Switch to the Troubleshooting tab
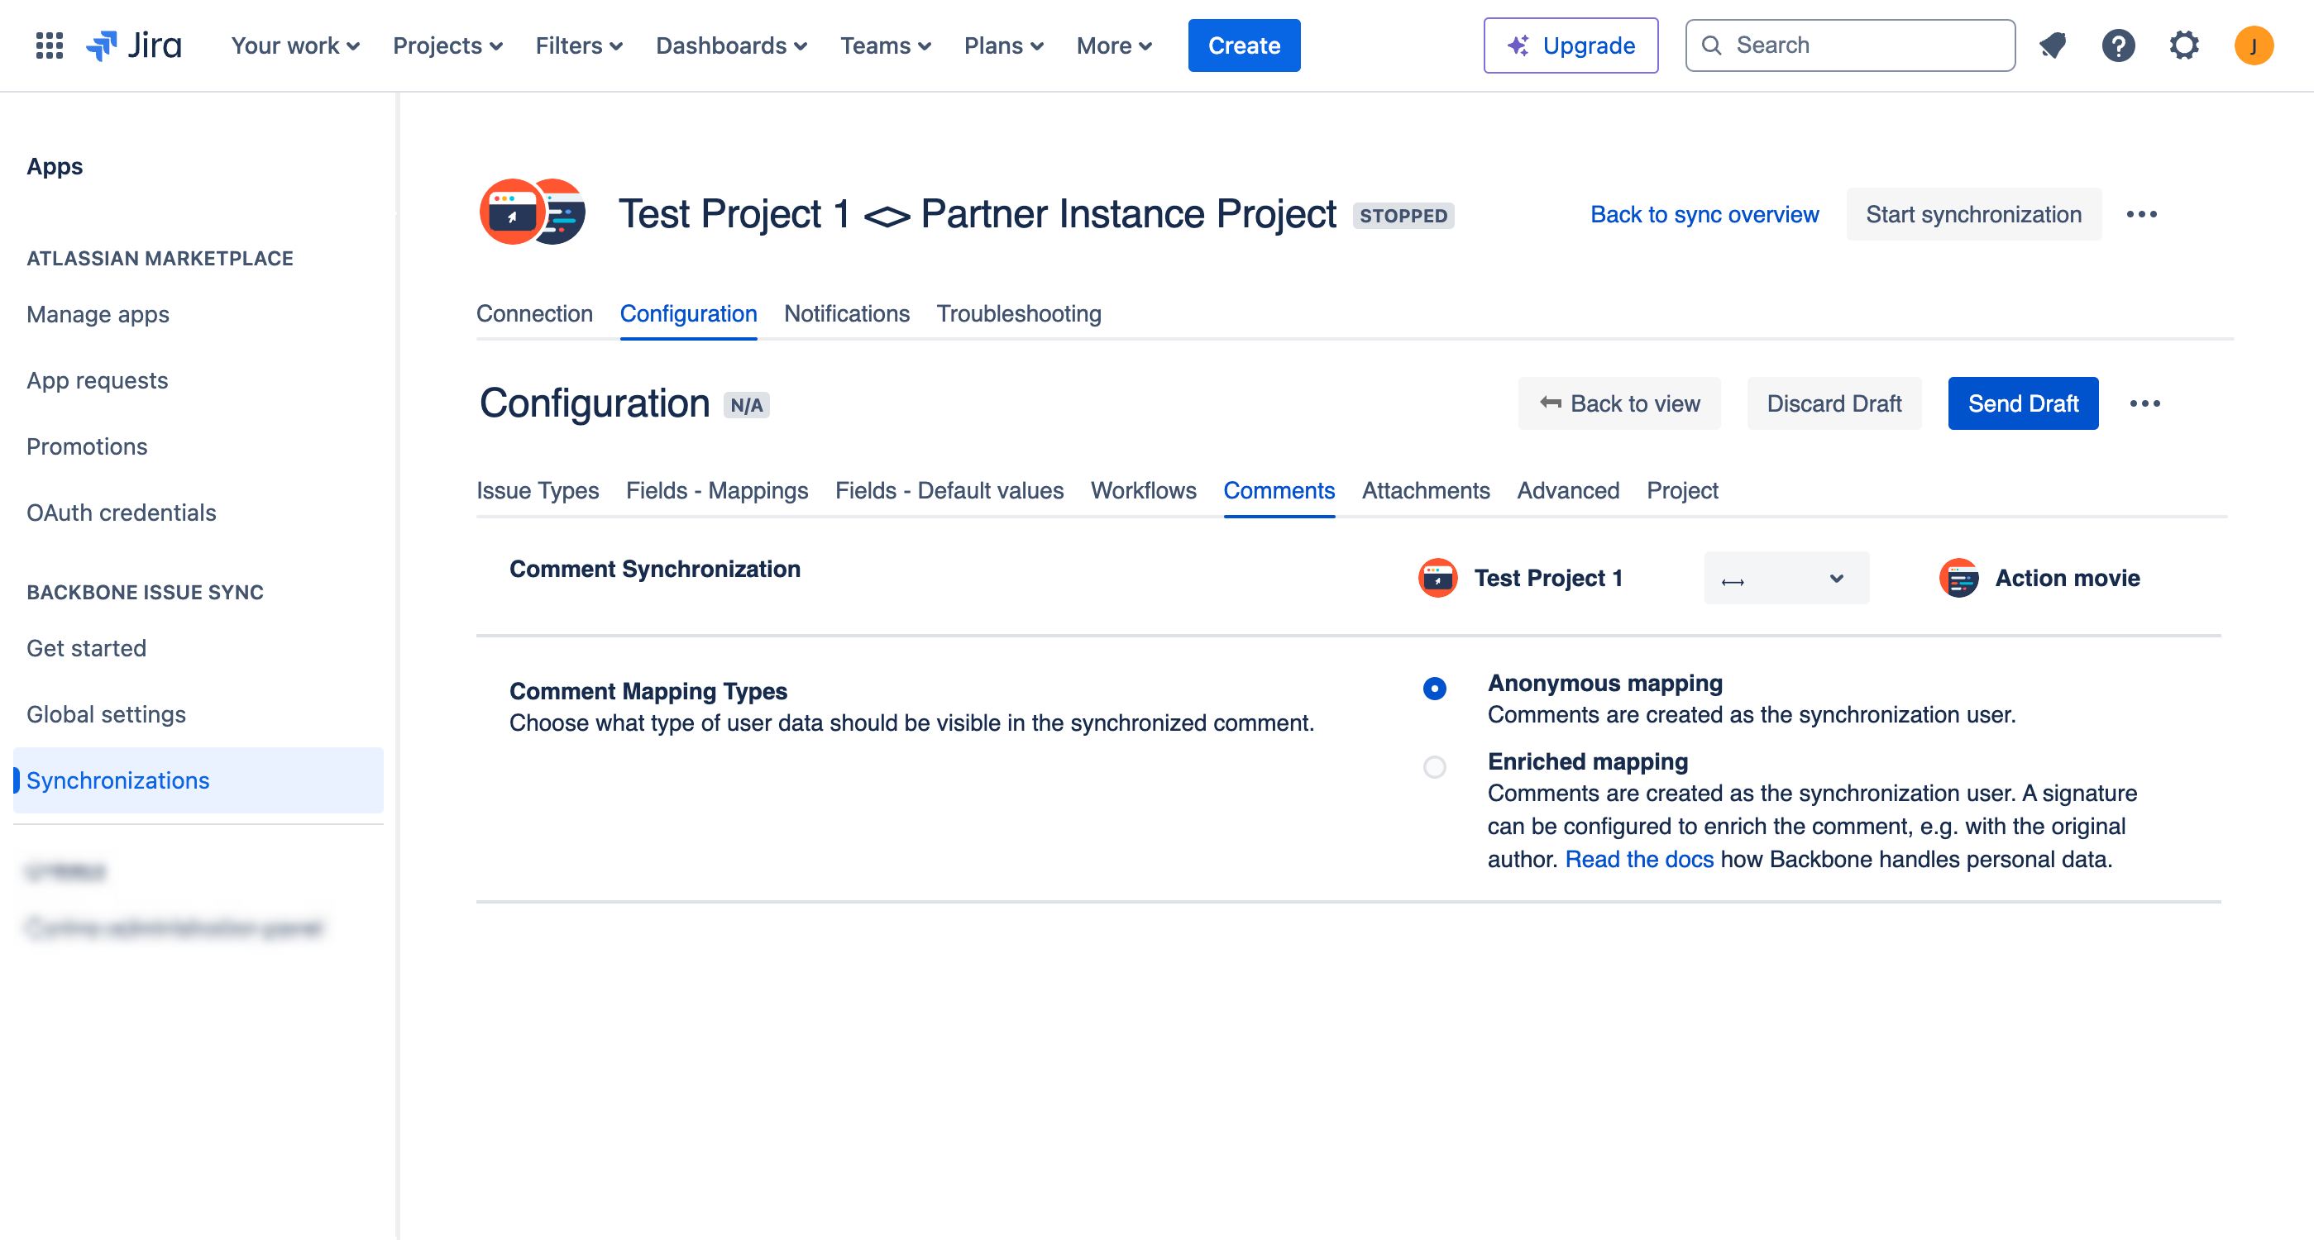This screenshot has width=2314, height=1240. 1019,313
